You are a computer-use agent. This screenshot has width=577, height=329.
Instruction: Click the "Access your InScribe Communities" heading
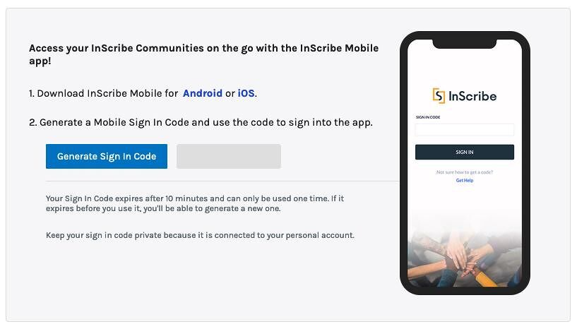204,54
